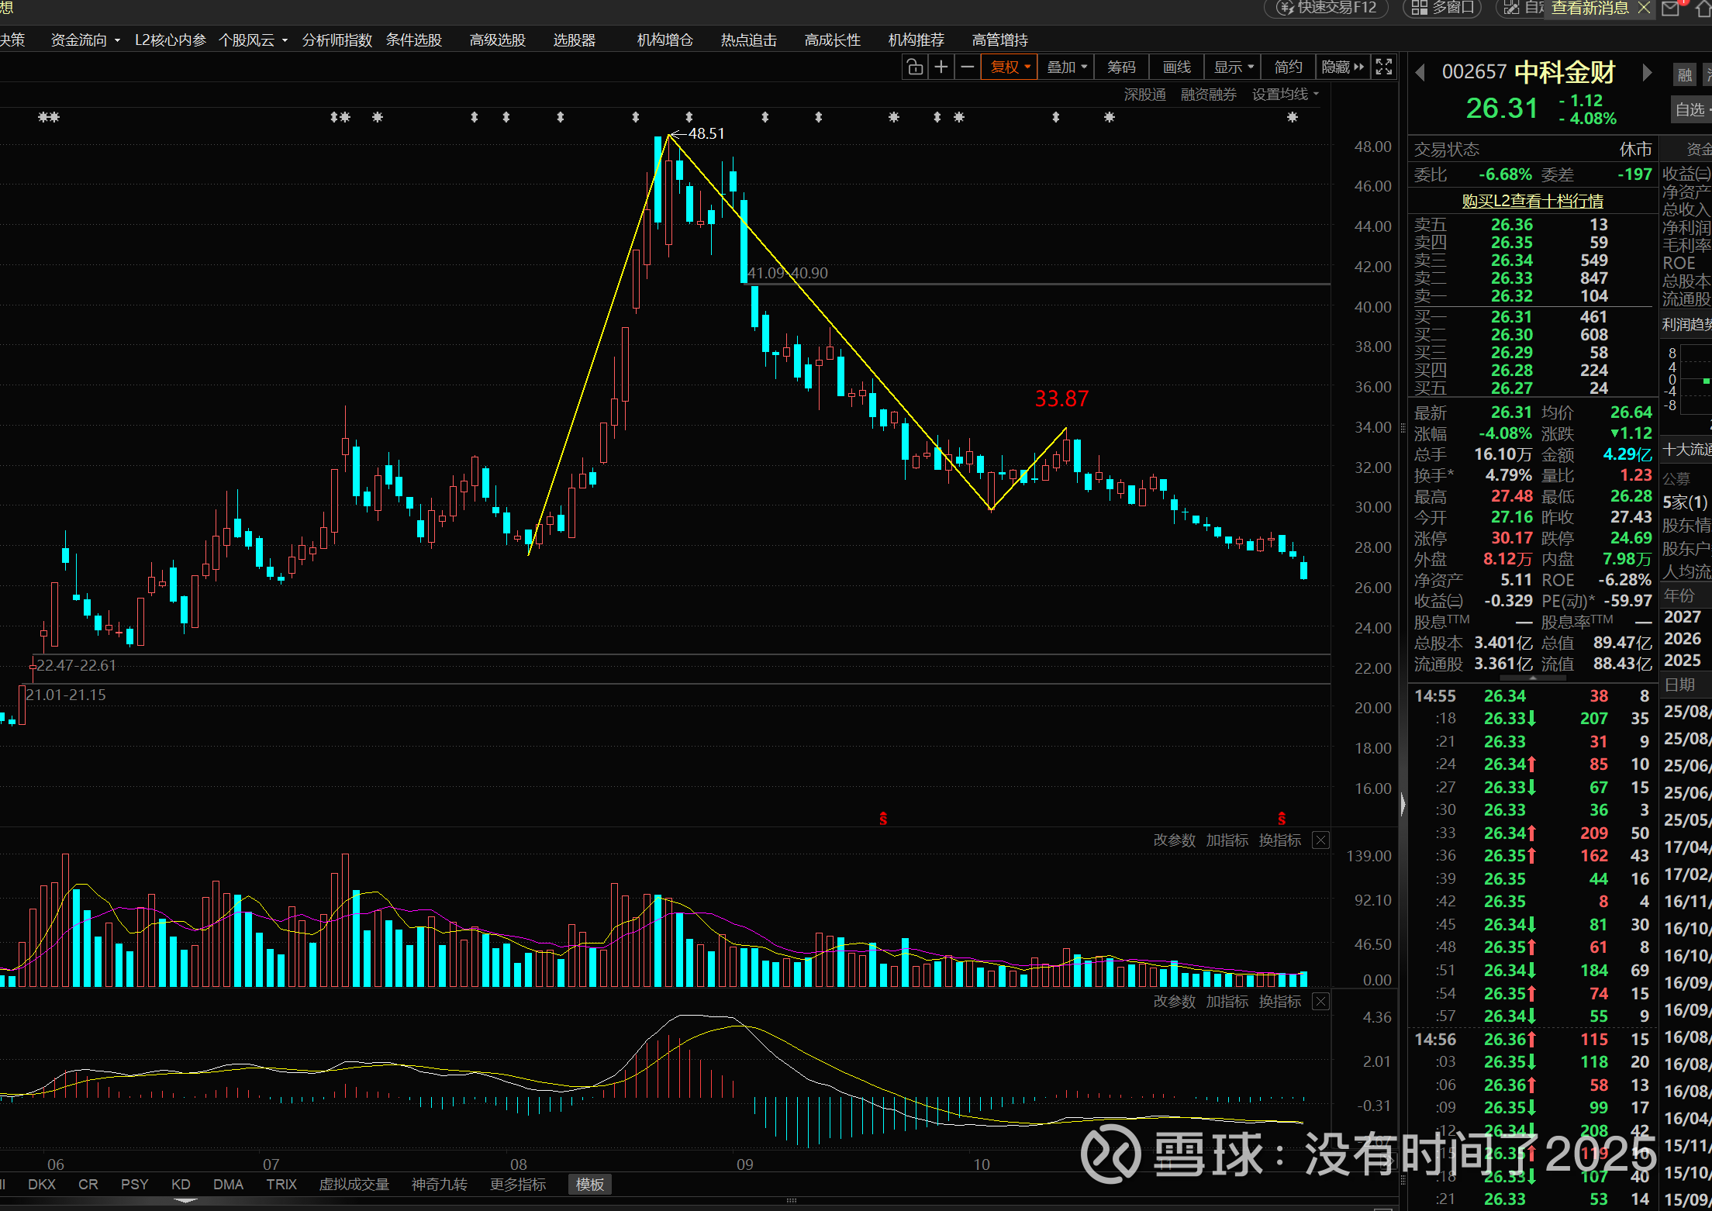Go to previous stock with left arrow
This screenshot has height=1211, width=1712.
1420,72
